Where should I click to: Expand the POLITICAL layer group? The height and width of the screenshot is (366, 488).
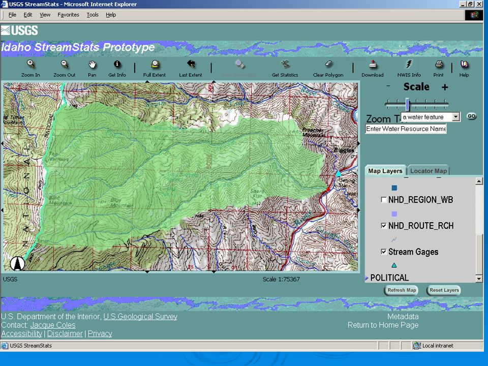(367, 278)
